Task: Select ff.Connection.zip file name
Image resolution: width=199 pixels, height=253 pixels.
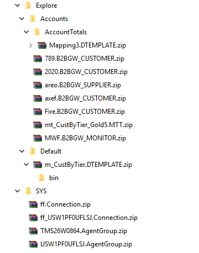Action: [65, 204]
